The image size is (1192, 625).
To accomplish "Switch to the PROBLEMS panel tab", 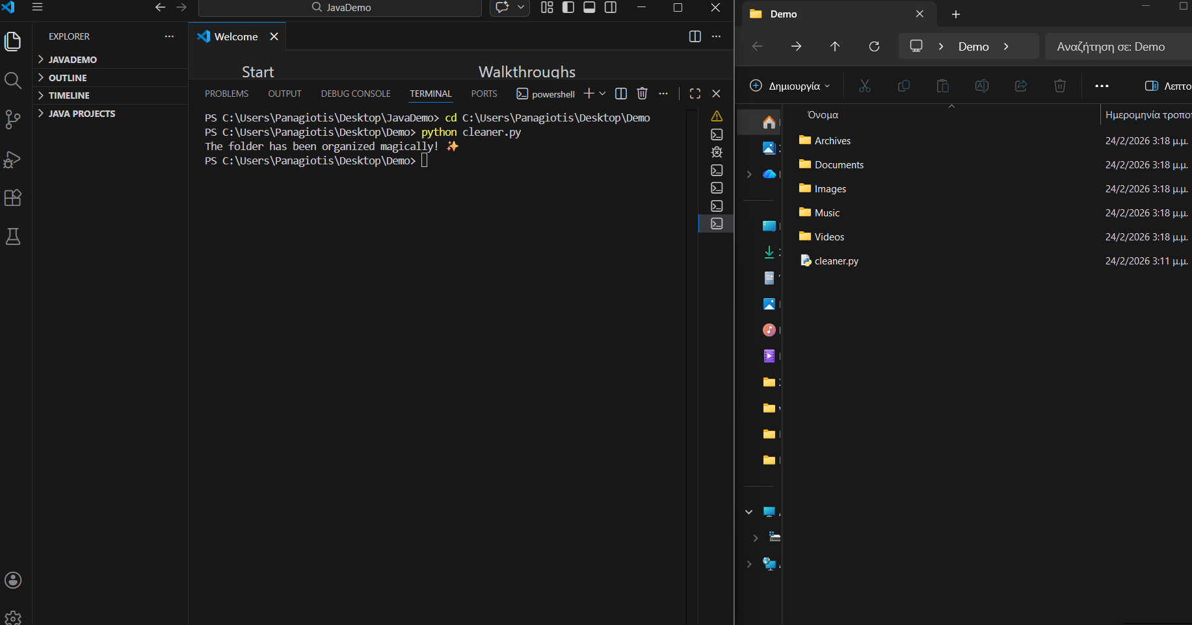I will (226, 94).
